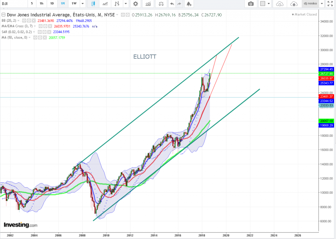This screenshot has width=336, height=239.
Task: Open settings gear for the SAR indicator
Action: (44, 32)
